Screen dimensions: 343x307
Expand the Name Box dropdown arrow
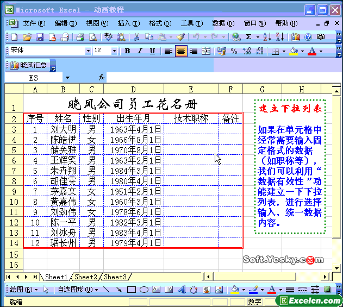click(x=67, y=78)
